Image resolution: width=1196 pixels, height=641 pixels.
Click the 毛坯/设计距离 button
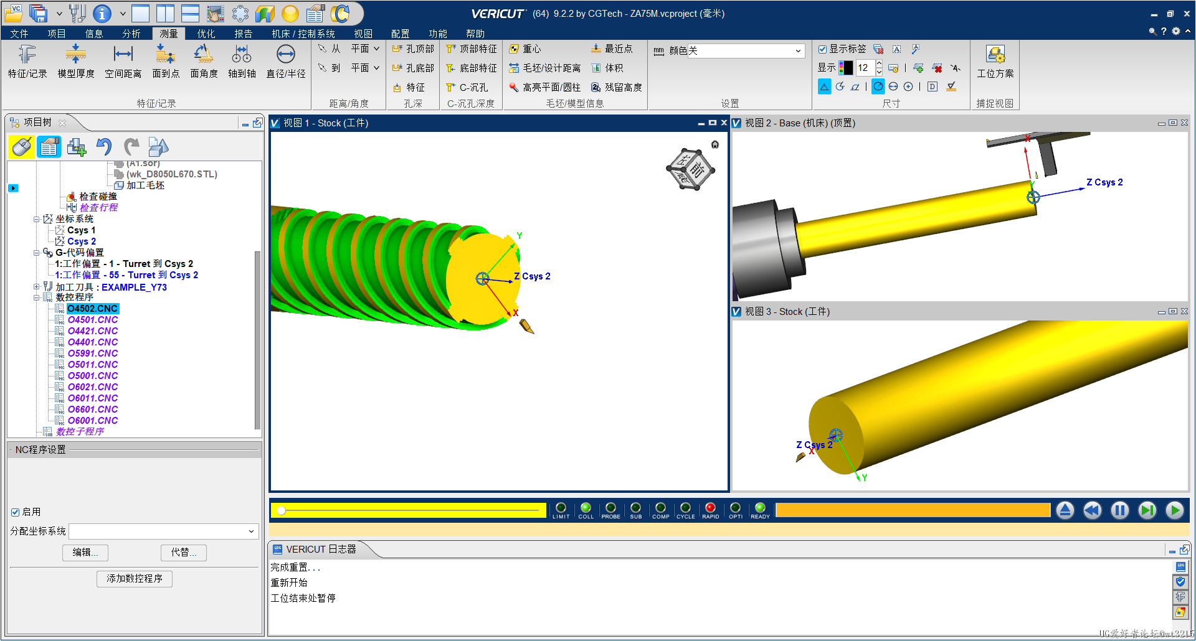[545, 68]
